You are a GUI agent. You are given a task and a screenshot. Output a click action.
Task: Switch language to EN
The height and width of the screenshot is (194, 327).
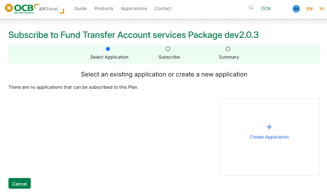coord(309,9)
